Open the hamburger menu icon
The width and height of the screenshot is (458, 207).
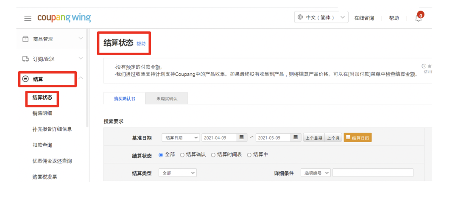click(28, 18)
